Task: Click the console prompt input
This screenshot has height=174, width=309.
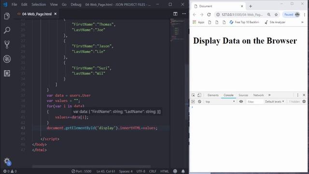Action: click(x=250, y=107)
